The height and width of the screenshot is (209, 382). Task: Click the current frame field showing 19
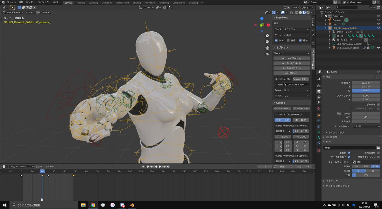[265, 167]
